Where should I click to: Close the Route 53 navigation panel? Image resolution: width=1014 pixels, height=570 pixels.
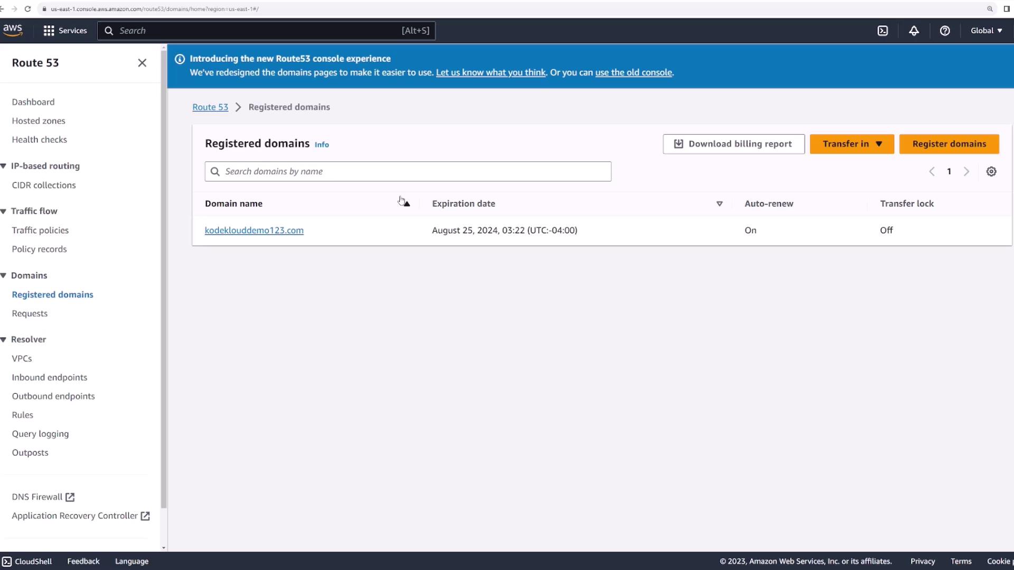pos(142,63)
